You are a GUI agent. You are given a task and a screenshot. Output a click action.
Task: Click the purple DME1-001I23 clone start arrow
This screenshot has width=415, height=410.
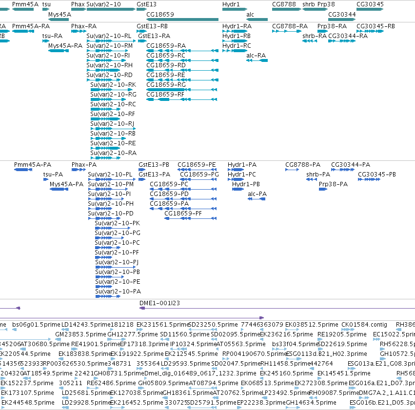(x=142, y=308)
